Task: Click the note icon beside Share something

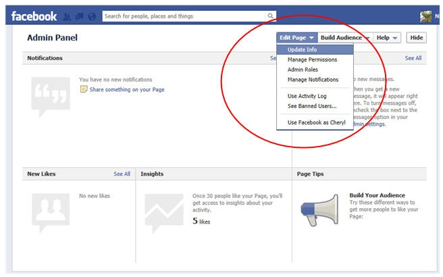Action: (x=84, y=89)
